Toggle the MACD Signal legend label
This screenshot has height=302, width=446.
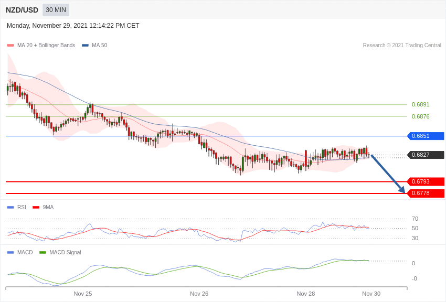coord(65,252)
